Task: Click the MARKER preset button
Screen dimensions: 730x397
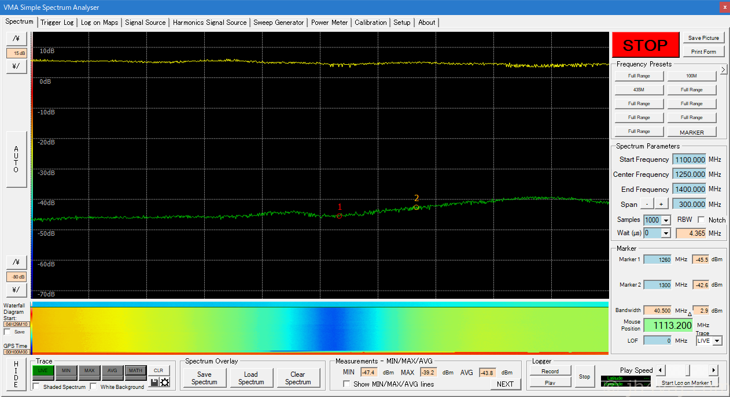Action: [x=692, y=132]
